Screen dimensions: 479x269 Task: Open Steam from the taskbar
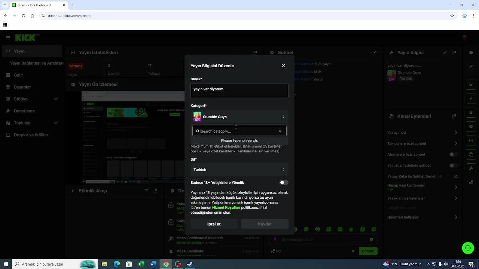pos(190,264)
